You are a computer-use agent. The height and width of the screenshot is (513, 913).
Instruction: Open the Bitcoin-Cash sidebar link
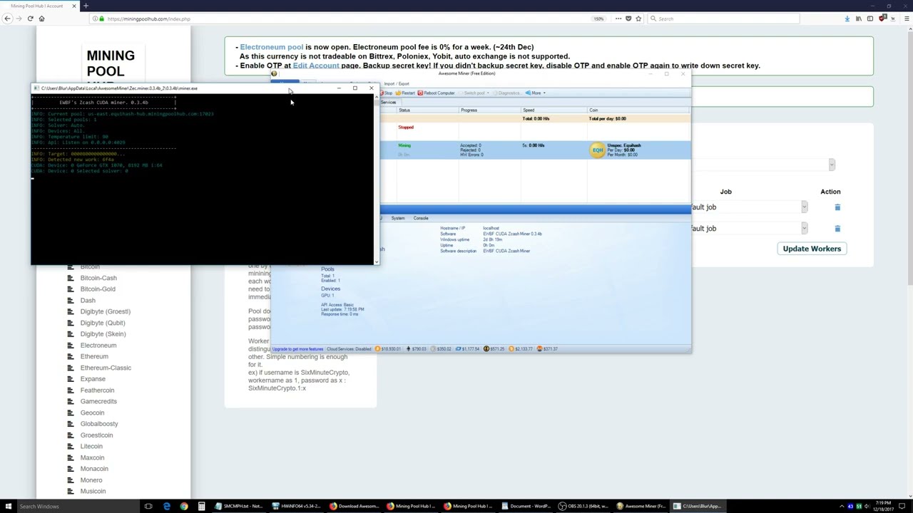tap(98, 278)
